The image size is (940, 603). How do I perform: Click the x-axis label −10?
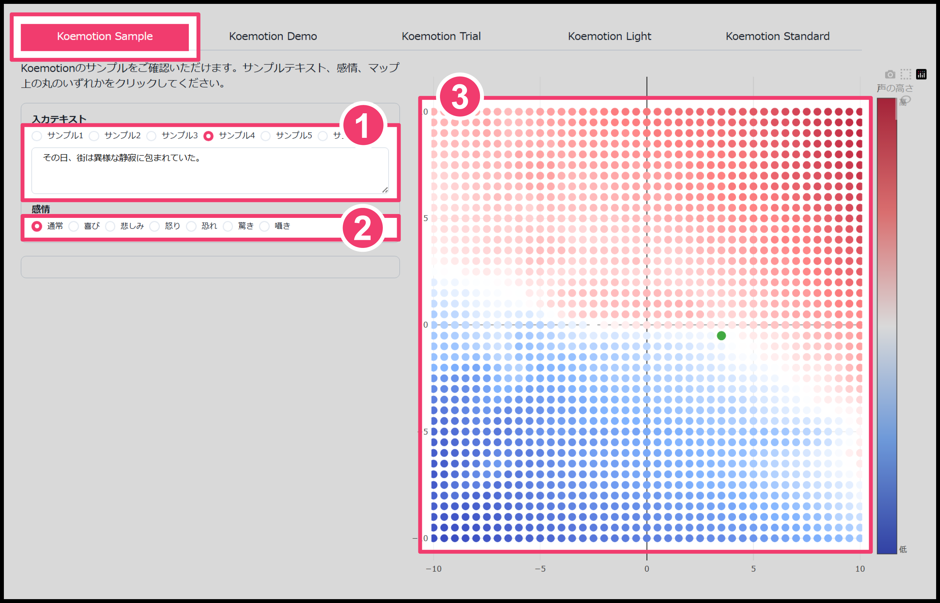pyautogui.click(x=434, y=568)
